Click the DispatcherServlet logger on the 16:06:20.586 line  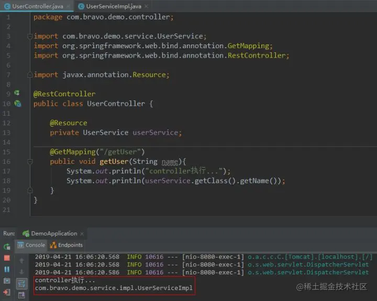click(x=308, y=272)
